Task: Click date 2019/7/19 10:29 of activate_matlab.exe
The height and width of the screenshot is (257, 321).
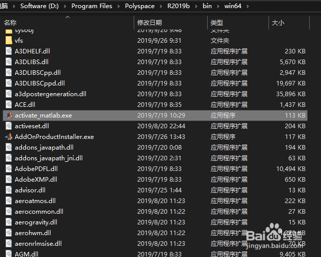Action: (x=161, y=116)
